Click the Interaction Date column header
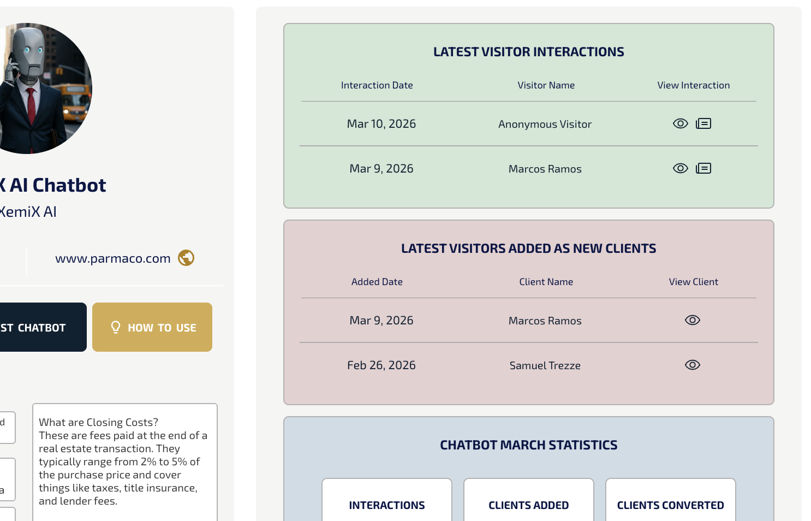Image resolution: width=811 pixels, height=521 pixels. point(377,85)
